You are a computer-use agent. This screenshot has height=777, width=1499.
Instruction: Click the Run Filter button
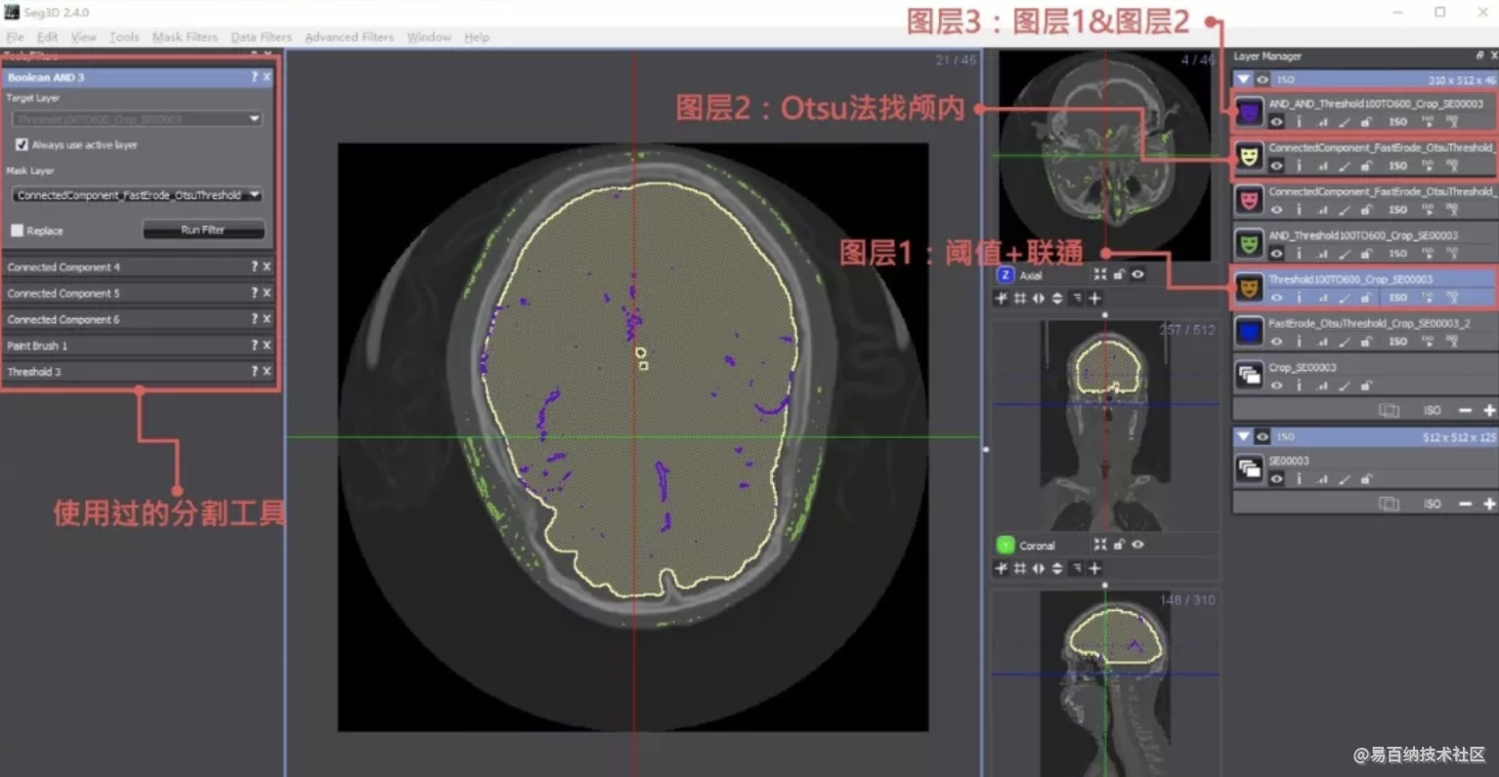click(203, 230)
